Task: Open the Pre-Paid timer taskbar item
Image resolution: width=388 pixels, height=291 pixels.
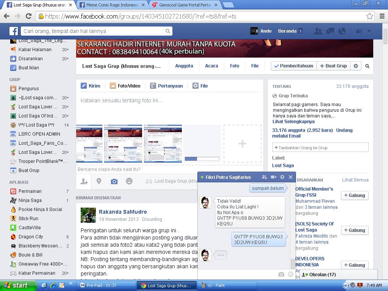Action: coord(106,286)
